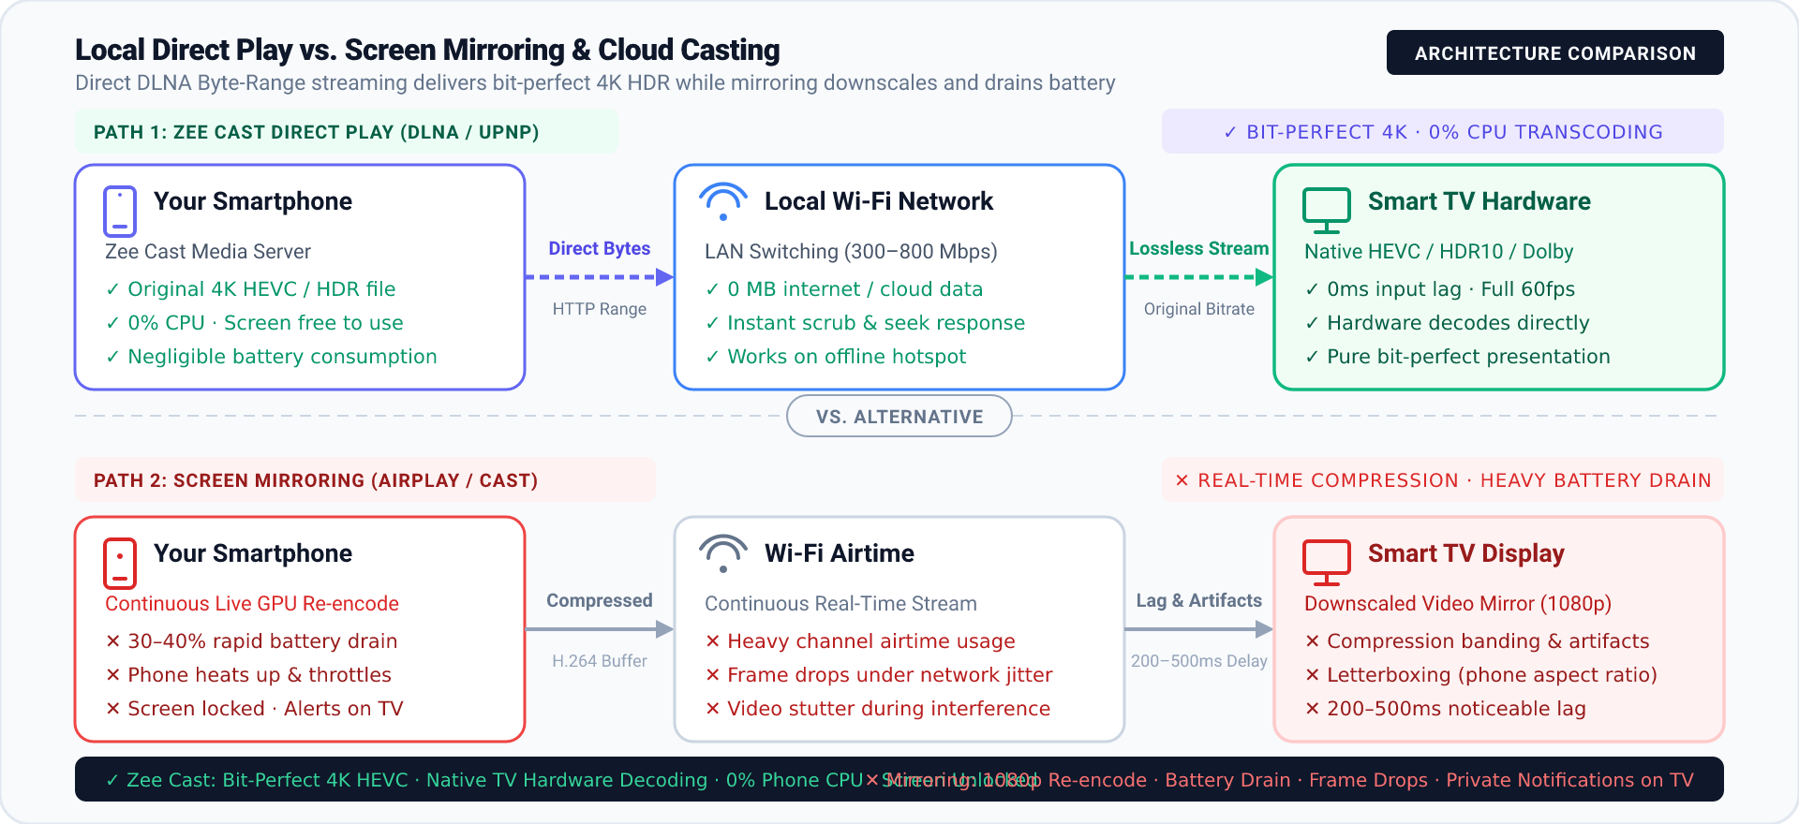Image resolution: width=1799 pixels, height=824 pixels.
Task: Click 'Compression banding & artifacts'
Action: 1477,641
